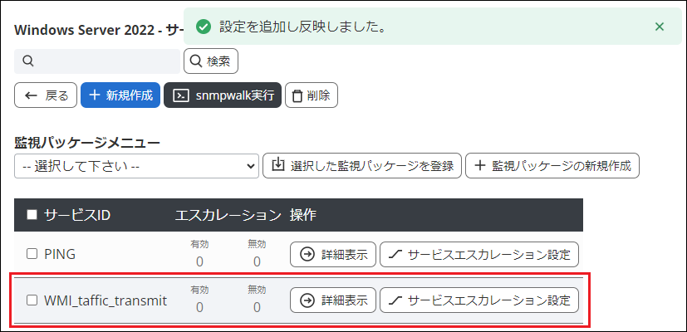687x332 pixels.
Task: Click the PING service name
Action: tap(60, 254)
